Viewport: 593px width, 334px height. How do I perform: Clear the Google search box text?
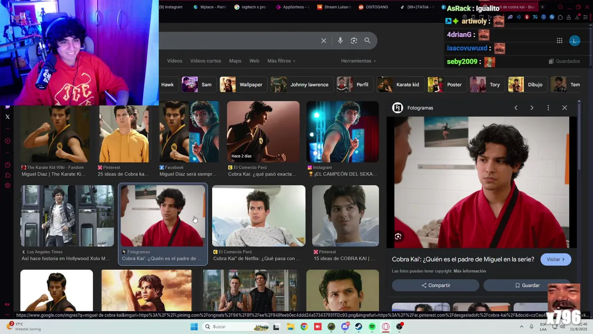point(324,41)
